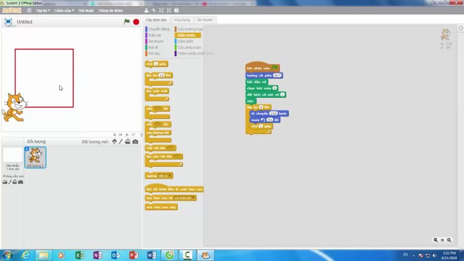Open direction dropdown in hướng về phía block
Viewport: 464px width, 261px height.
pos(281,76)
